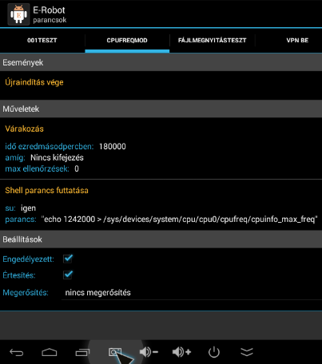Click the max ellenőrzések value 0

click(77, 168)
